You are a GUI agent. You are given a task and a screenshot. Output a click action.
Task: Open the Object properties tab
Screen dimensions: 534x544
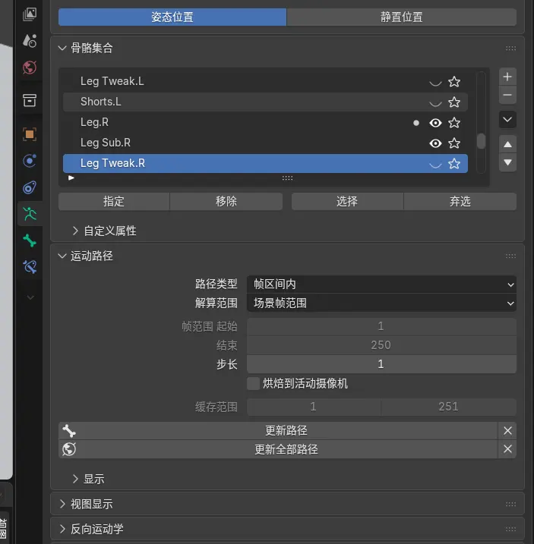click(x=30, y=134)
